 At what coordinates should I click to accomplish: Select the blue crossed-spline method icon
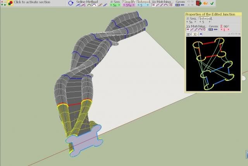pos(105,5)
